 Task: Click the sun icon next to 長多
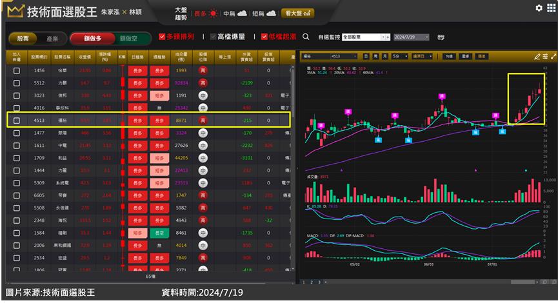click(213, 14)
